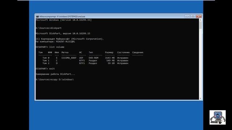Screen dimensions: 232x130
Task: Click the 'X:\Sources>diskpart' command line
Action: (x=49, y=28)
